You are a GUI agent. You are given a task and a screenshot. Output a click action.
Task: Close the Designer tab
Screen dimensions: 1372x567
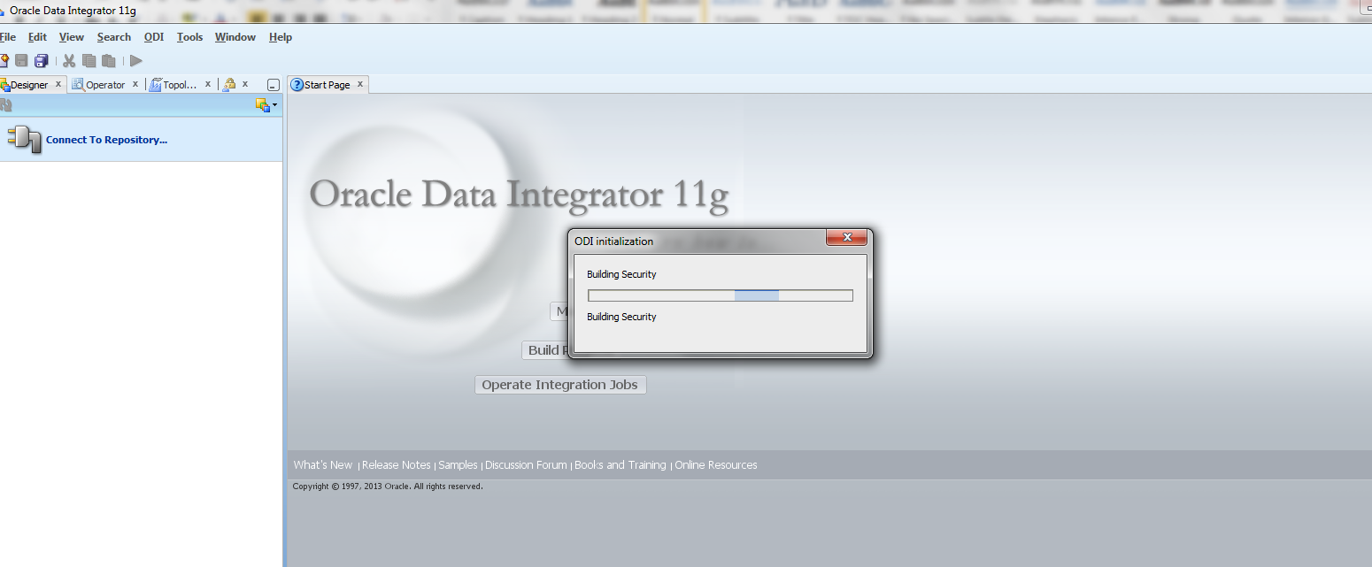click(58, 84)
